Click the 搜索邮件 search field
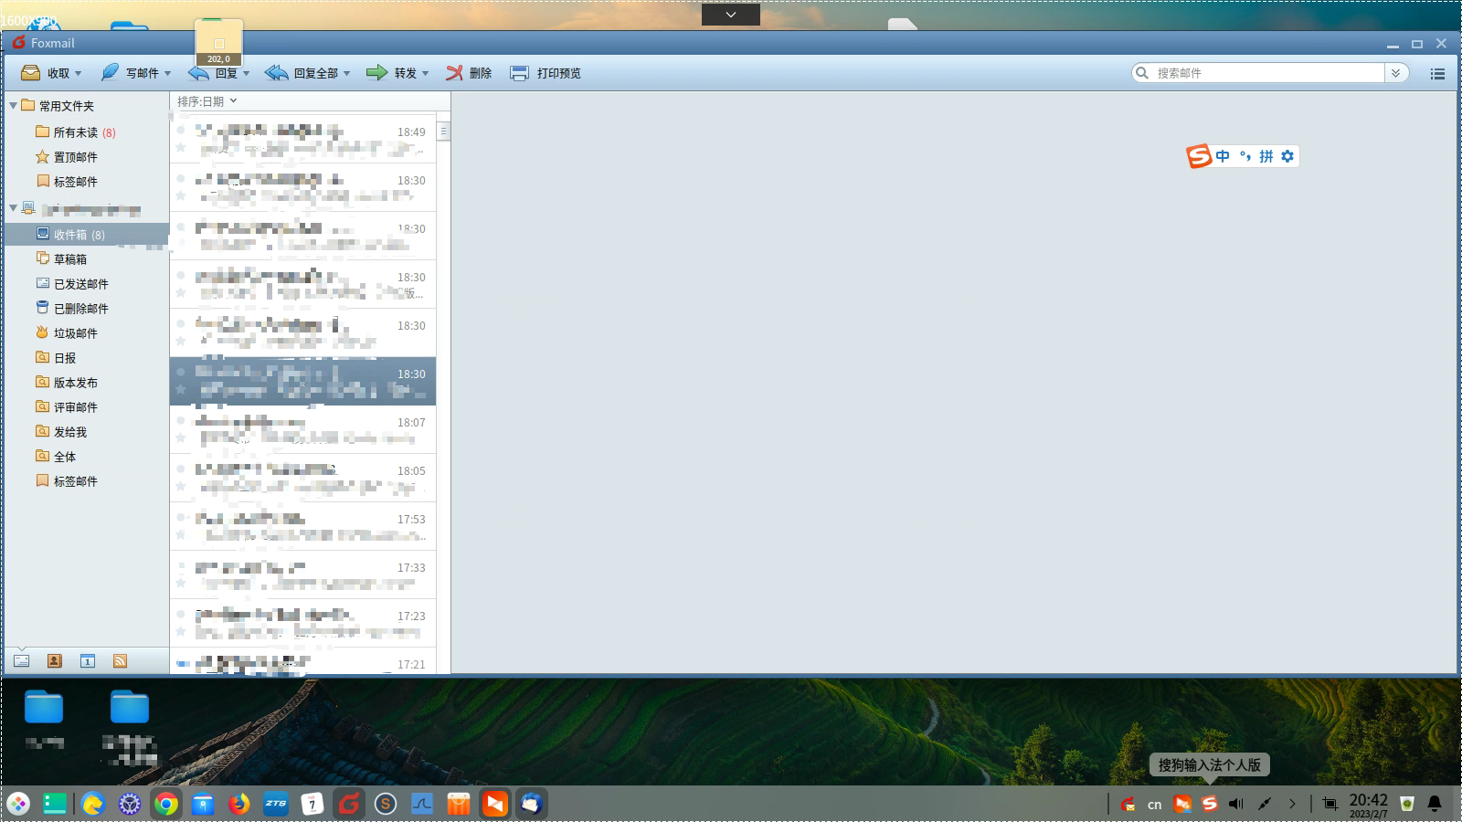This screenshot has width=1462, height=822. tap(1258, 73)
